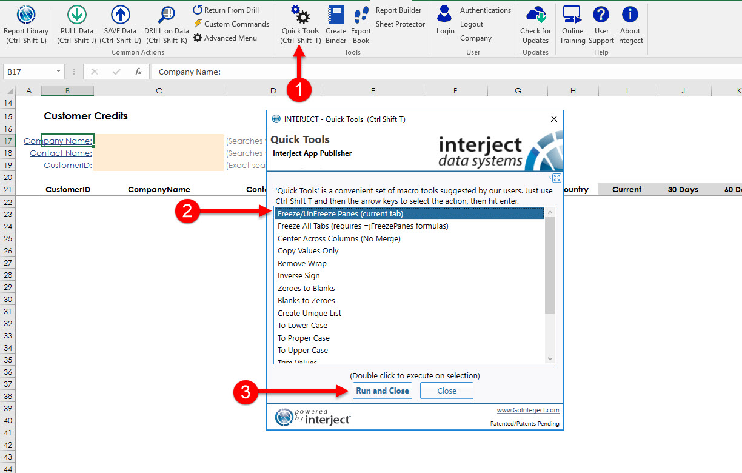Select the Remove Wrap action

[x=410, y=263]
